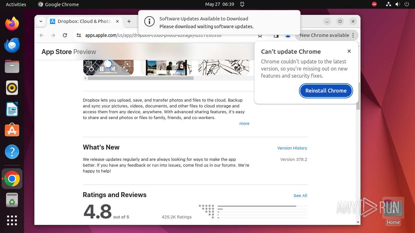
Task: View site information icon in address bar
Action: [x=78, y=35]
